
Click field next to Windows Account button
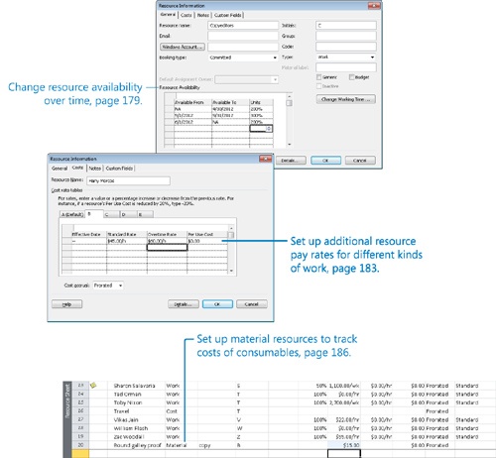(x=243, y=47)
